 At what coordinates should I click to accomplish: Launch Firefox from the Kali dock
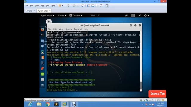pos(42,29)
